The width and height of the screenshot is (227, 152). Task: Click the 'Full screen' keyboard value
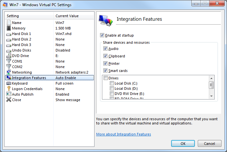click(x=64, y=83)
